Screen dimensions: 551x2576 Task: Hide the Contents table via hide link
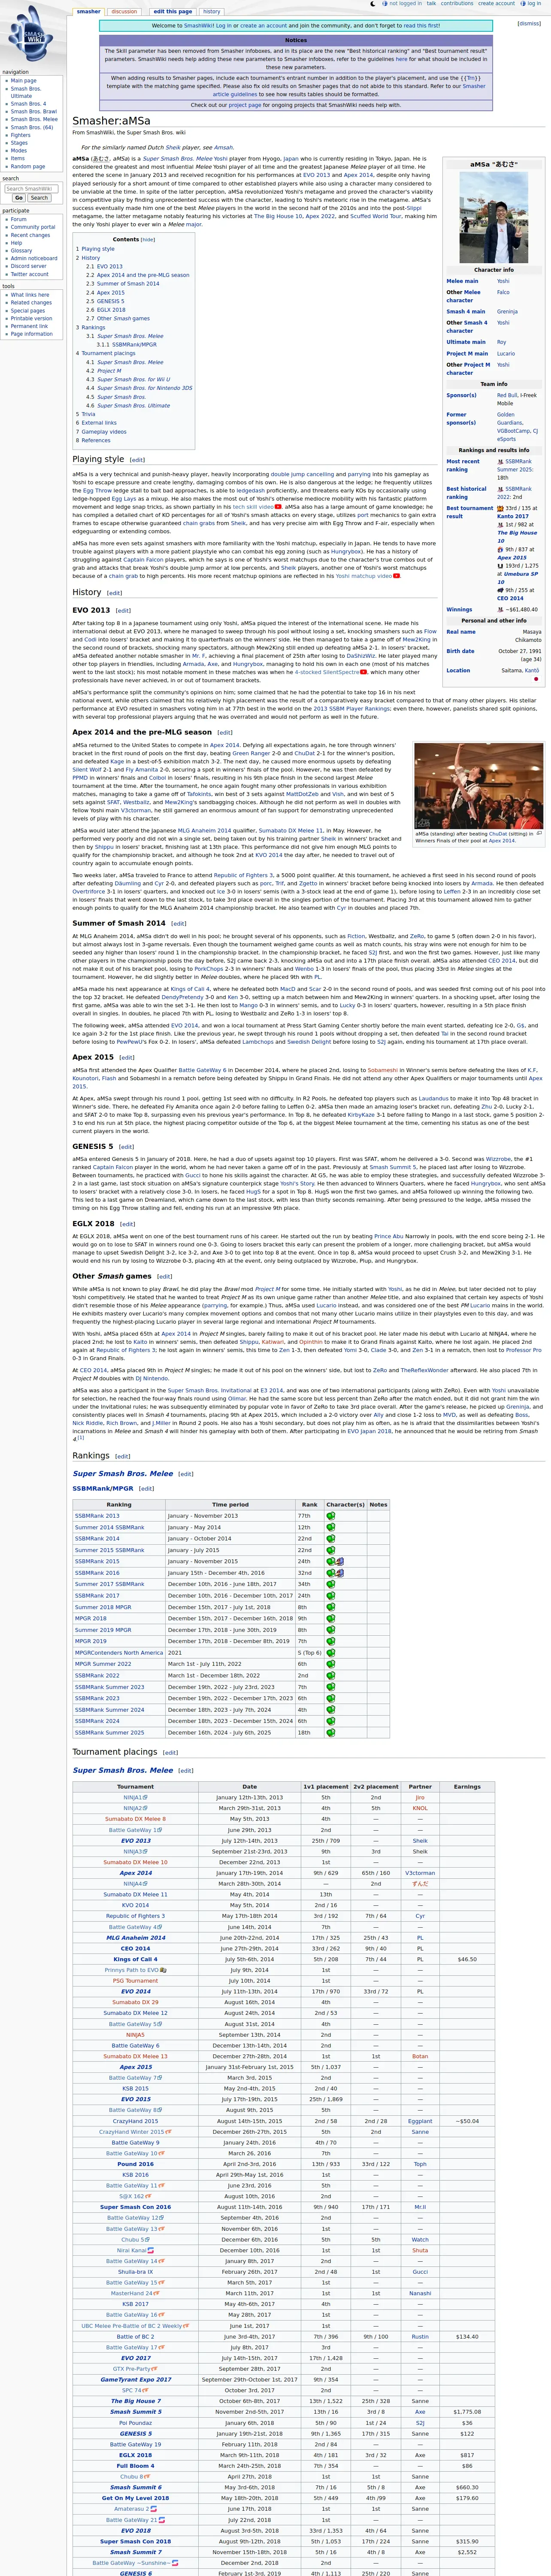[x=148, y=240]
